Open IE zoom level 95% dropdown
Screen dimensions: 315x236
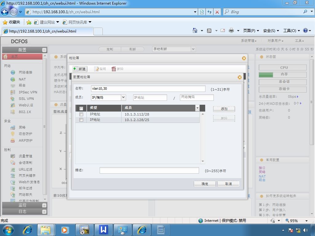[x=306, y=221]
